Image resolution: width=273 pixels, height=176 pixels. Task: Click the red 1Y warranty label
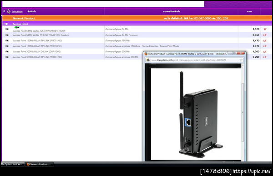(x=265, y=29)
